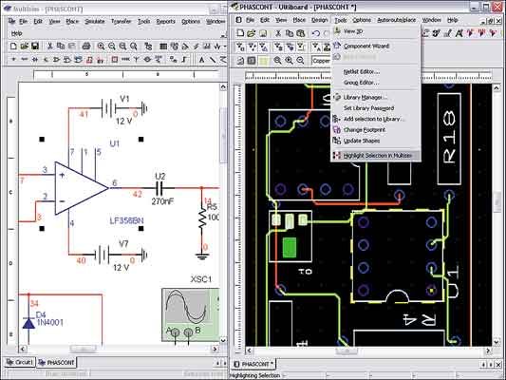Click first selection filter icon in Ultiboard
Screen dimensions: 506x380
point(240,47)
